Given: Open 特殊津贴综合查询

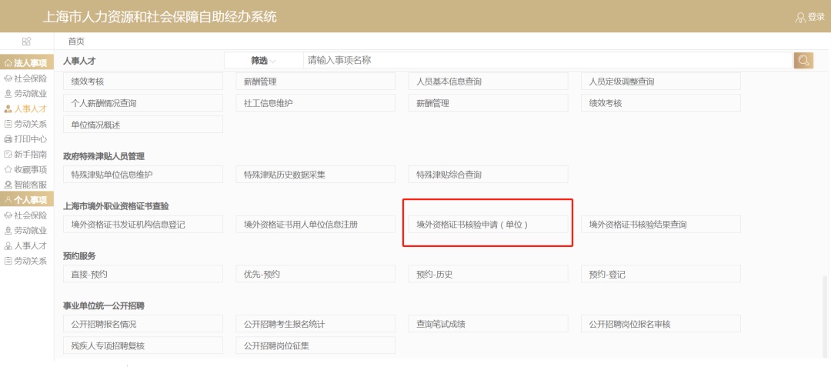Looking at the screenshot, I should tap(488, 175).
